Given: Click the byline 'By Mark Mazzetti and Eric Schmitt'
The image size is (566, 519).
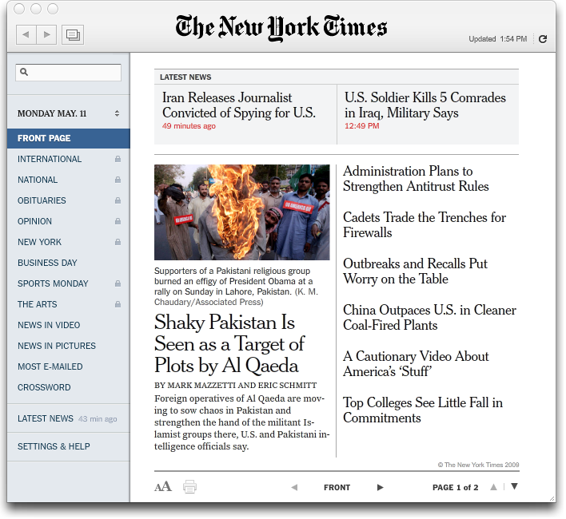Looking at the screenshot, I should pos(236,386).
